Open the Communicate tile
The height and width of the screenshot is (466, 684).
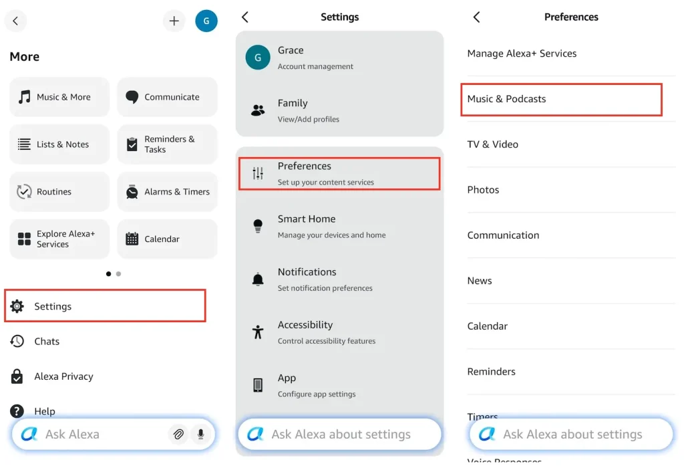point(167,97)
